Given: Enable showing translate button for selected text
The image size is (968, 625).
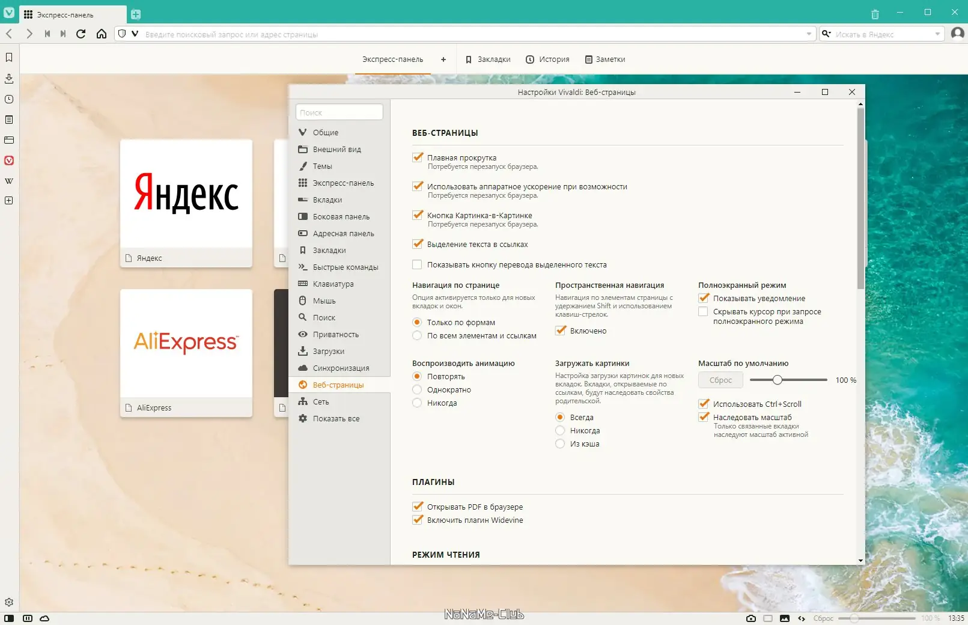Looking at the screenshot, I should (x=418, y=264).
